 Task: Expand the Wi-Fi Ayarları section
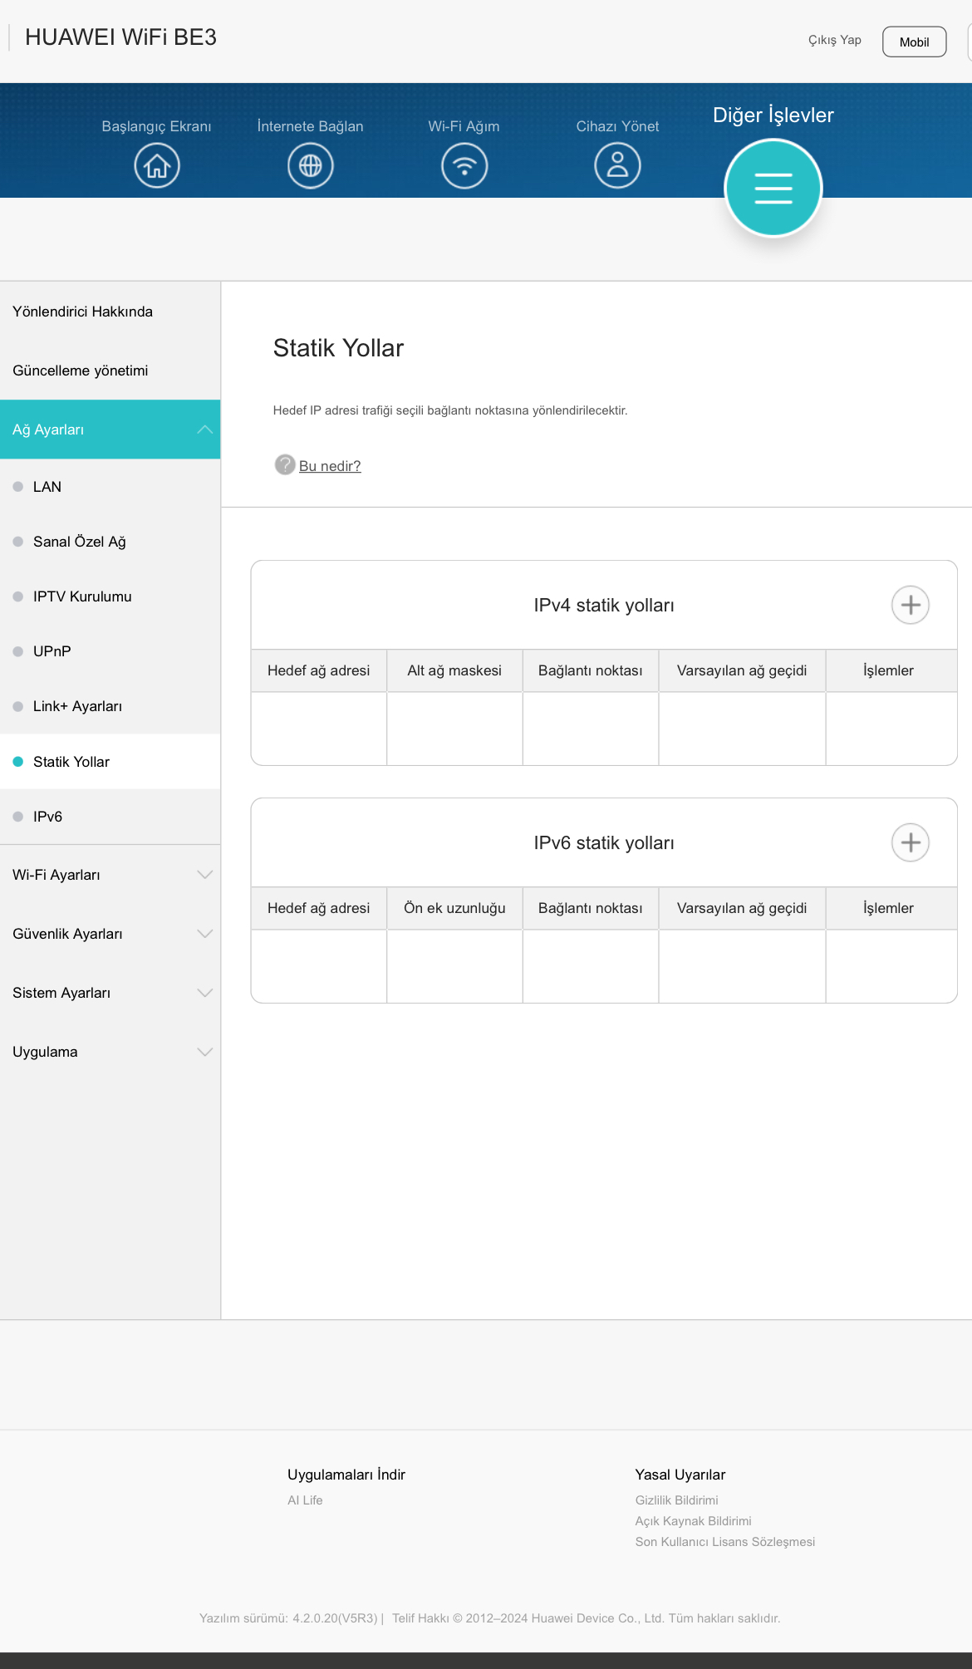click(110, 875)
